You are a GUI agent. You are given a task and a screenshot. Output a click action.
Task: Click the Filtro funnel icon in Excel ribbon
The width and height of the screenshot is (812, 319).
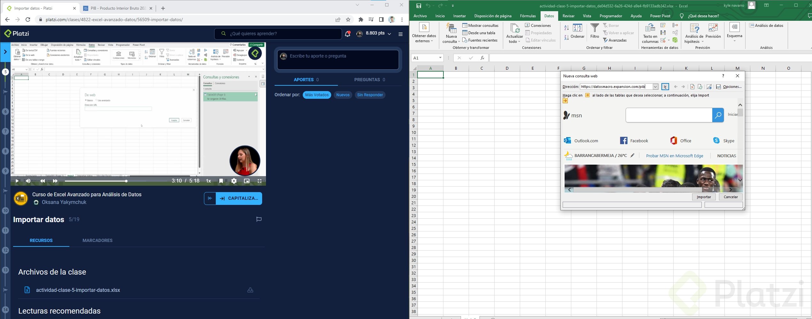tap(595, 28)
